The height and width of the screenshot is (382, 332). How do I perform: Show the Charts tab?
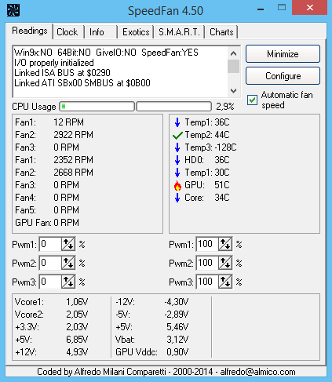pos(221,32)
